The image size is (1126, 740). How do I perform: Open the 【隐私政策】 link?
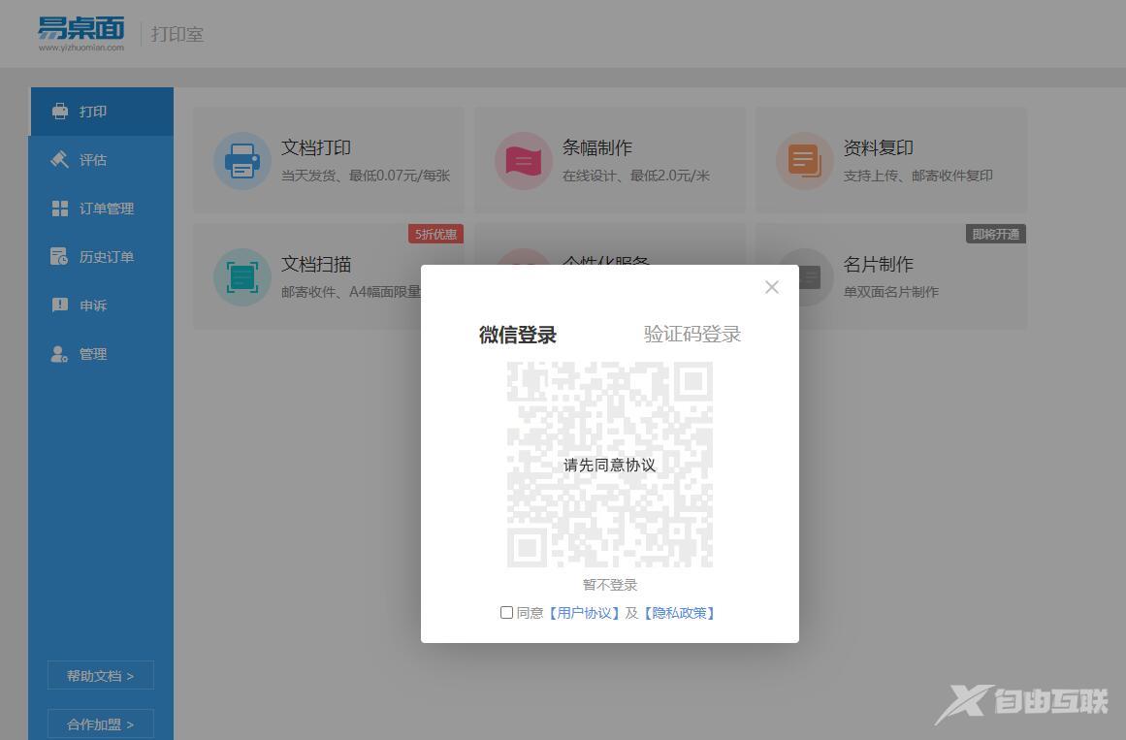(679, 613)
